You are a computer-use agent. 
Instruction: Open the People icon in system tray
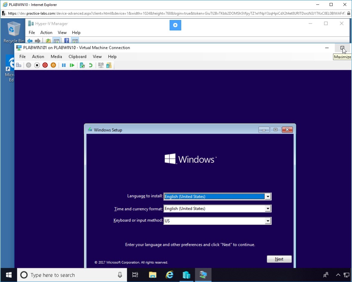326,275
